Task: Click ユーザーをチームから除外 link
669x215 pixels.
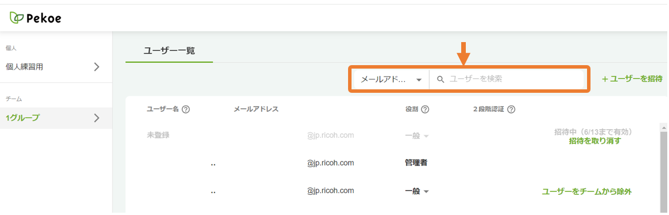Action: point(586,191)
